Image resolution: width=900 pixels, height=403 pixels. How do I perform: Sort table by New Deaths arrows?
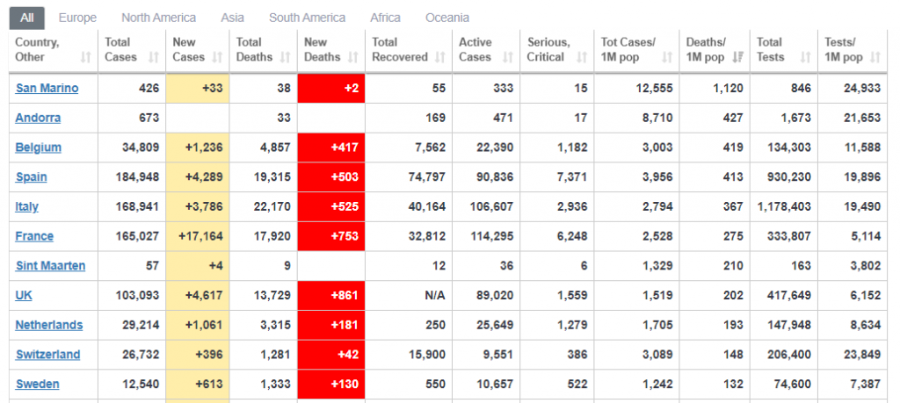(x=353, y=57)
